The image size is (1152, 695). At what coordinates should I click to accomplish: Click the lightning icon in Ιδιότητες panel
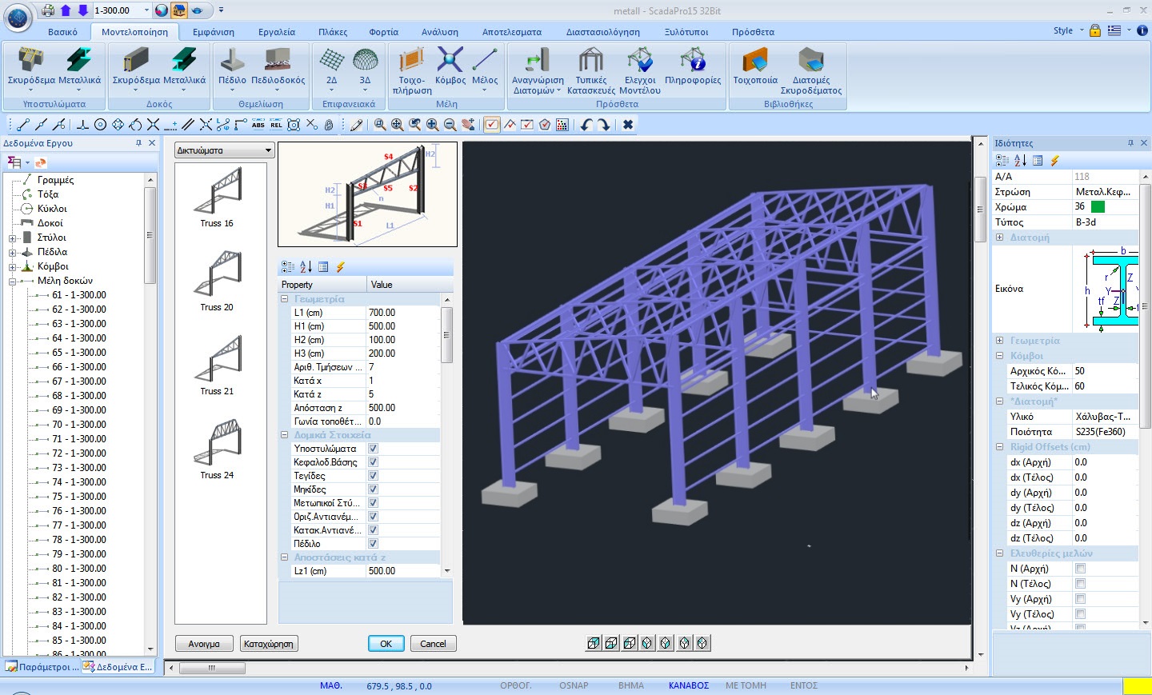[1054, 161]
